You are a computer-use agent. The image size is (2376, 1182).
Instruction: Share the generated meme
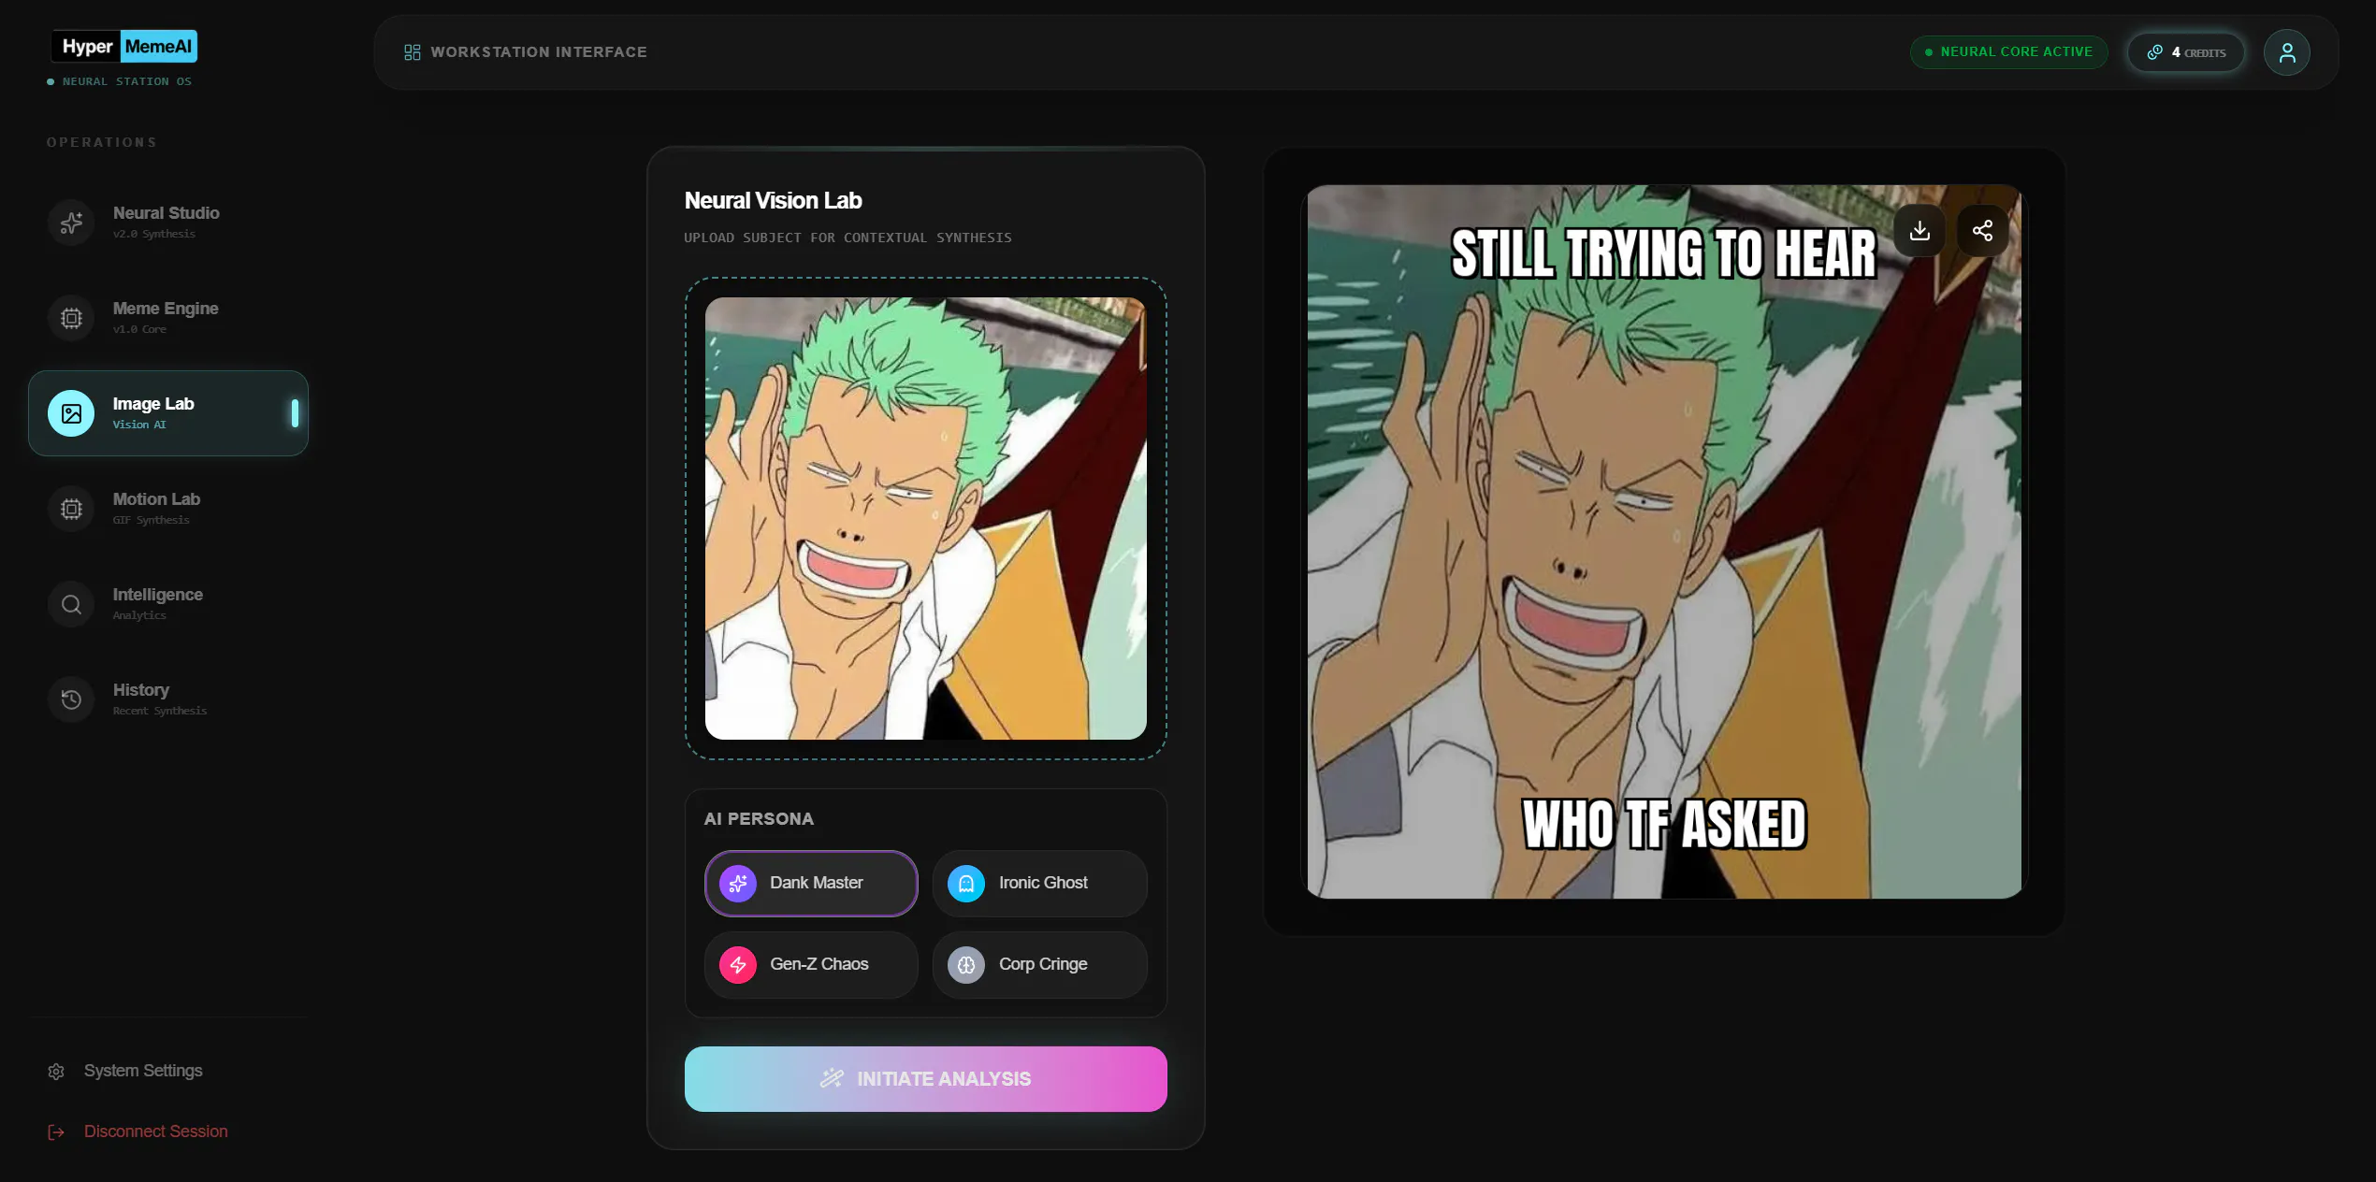[x=1982, y=230]
